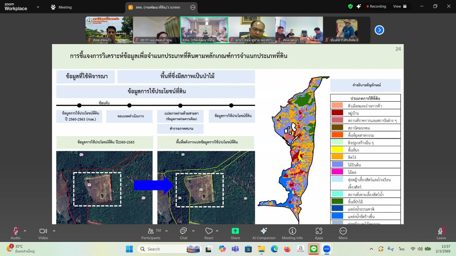Open the Participants panel
Image resolution: width=456 pixels, height=256 pixels.
150,233
